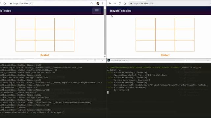This screenshot has height=118, width=211.
Task: Mark the bottom-middle cell of the left board
Action: coord(45,46)
